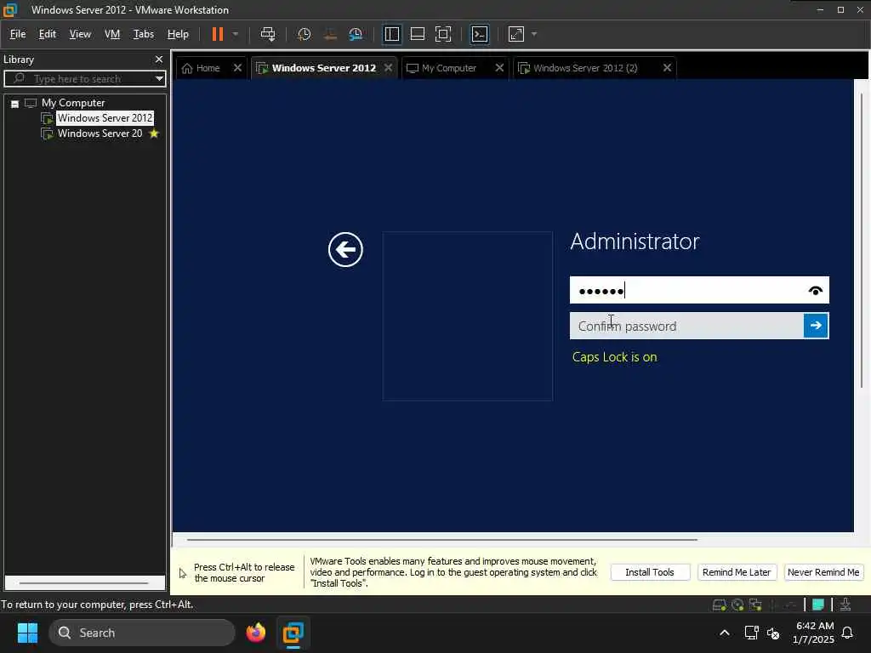Click the muted volume tray icon
This screenshot has width=871, height=653.
773,633
